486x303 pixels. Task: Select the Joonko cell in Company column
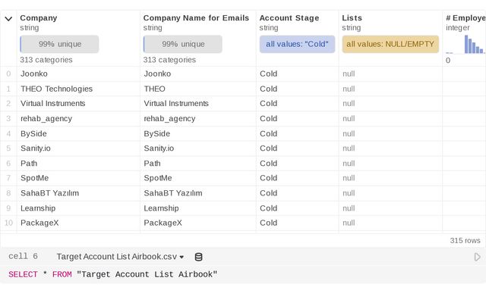(x=34, y=73)
